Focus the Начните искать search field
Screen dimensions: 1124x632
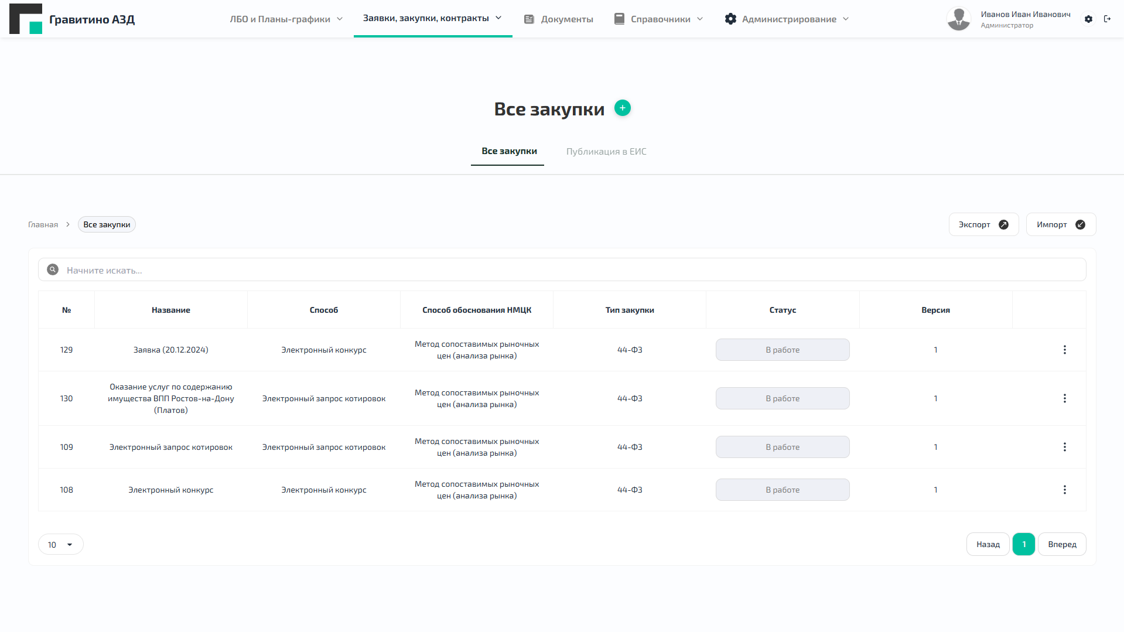[x=562, y=270]
